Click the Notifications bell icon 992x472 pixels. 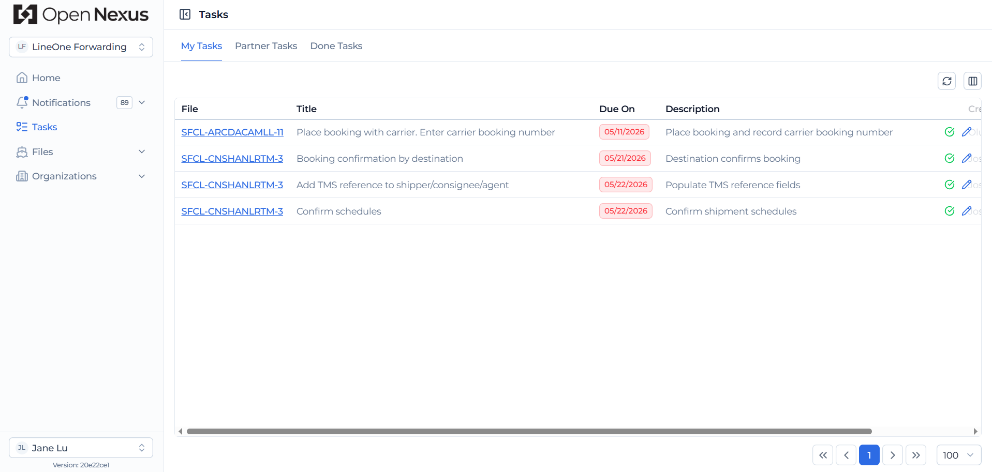tap(22, 102)
